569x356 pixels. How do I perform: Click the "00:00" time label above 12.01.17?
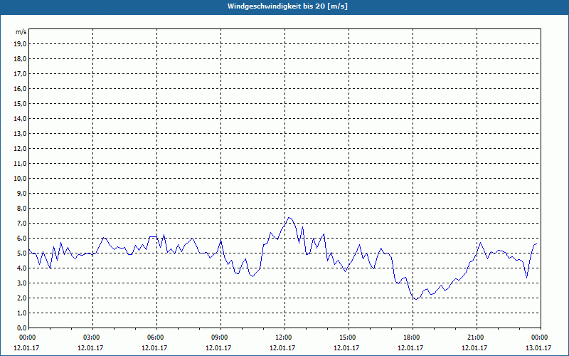click(x=28, y=337)
